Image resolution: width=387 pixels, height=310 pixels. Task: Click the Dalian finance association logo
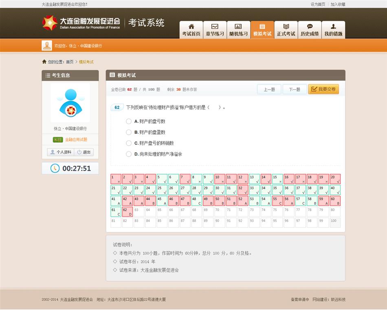[x=50, y=23]
